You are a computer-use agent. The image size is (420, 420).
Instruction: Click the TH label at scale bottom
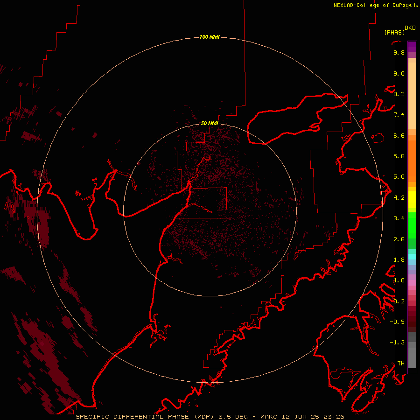point(401,364)
